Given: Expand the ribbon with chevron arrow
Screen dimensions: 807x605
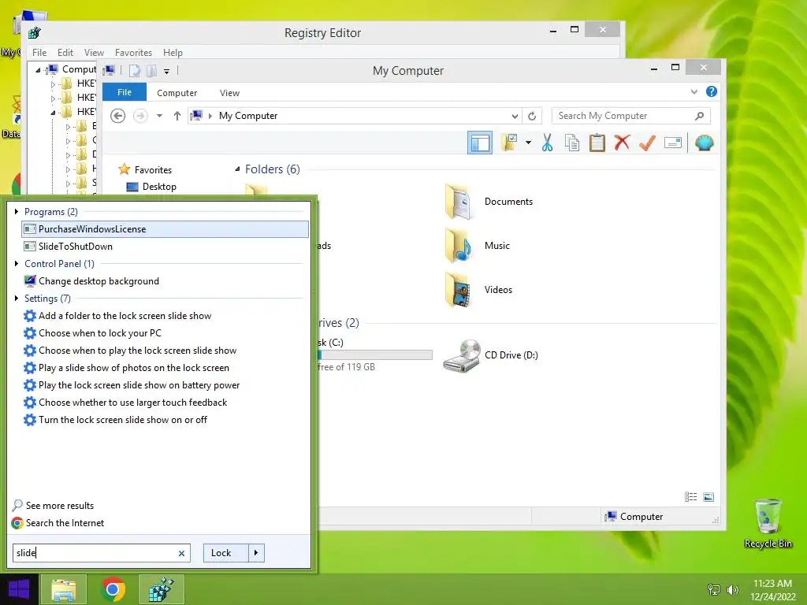Looking at the screenshot, I should (694, 91).
